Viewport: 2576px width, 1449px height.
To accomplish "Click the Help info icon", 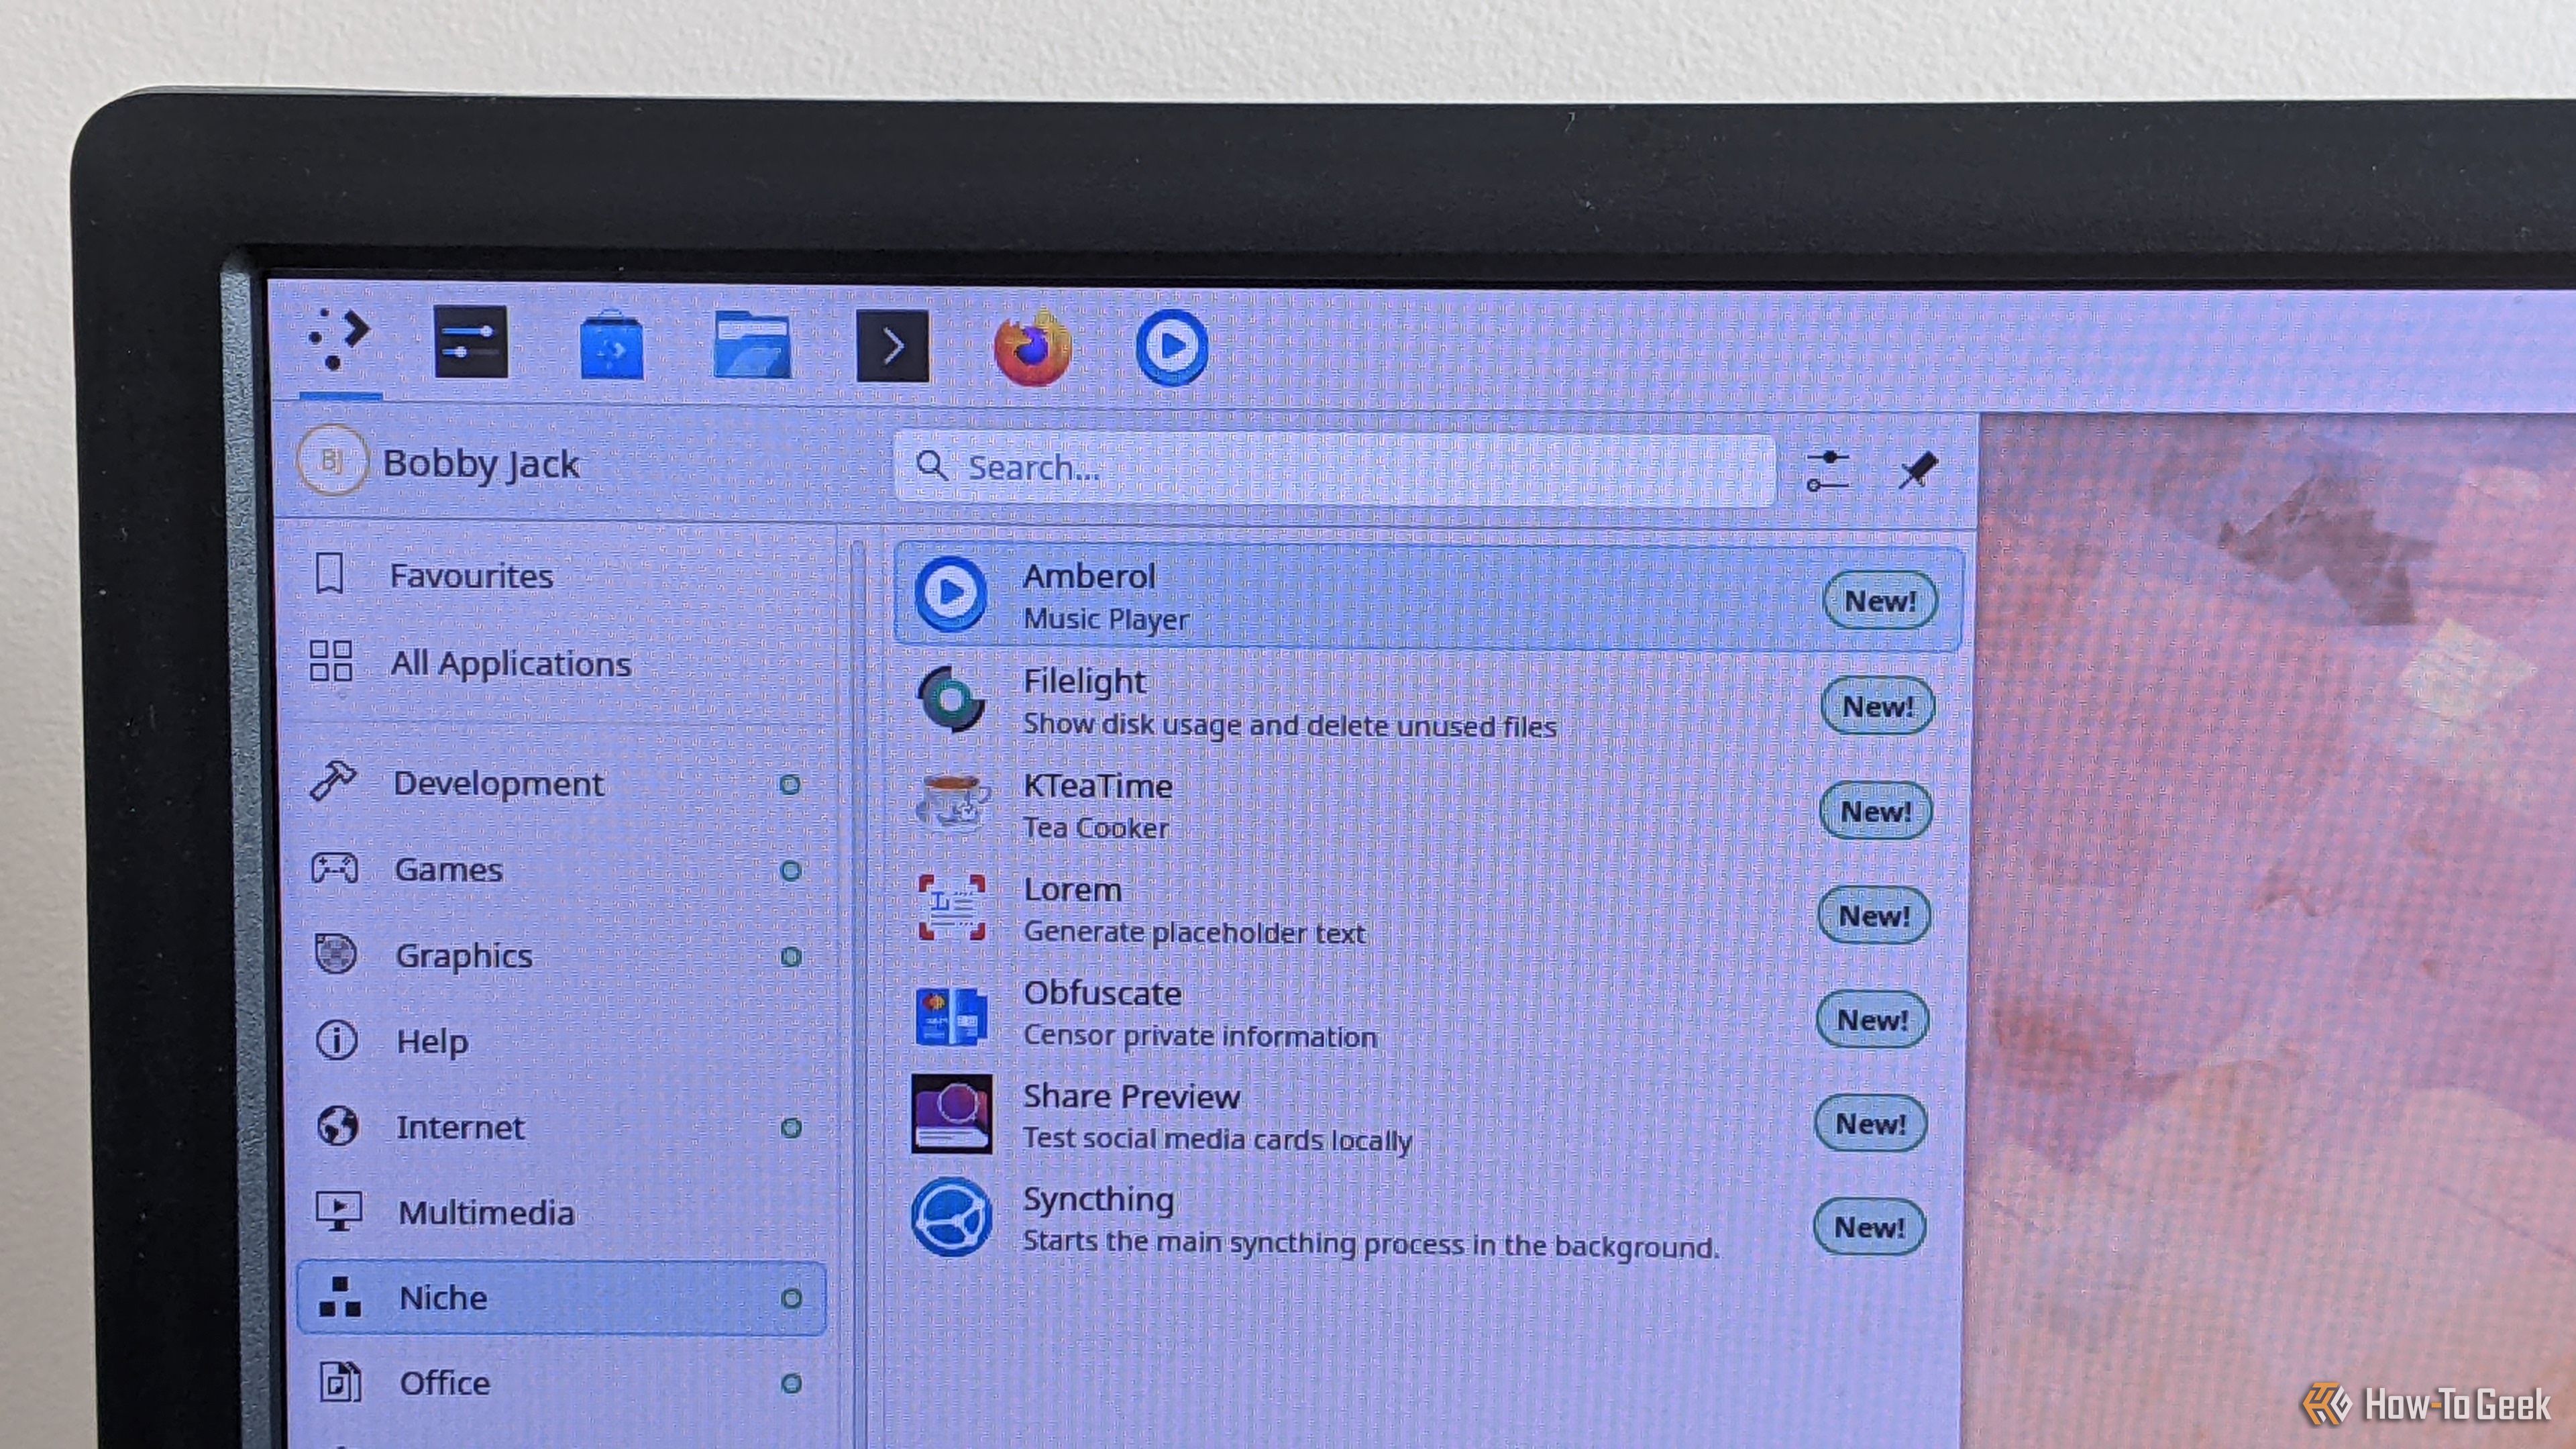I will point(336,1040).
